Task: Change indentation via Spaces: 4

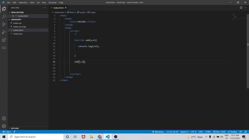Action: (x=184, y=132)
